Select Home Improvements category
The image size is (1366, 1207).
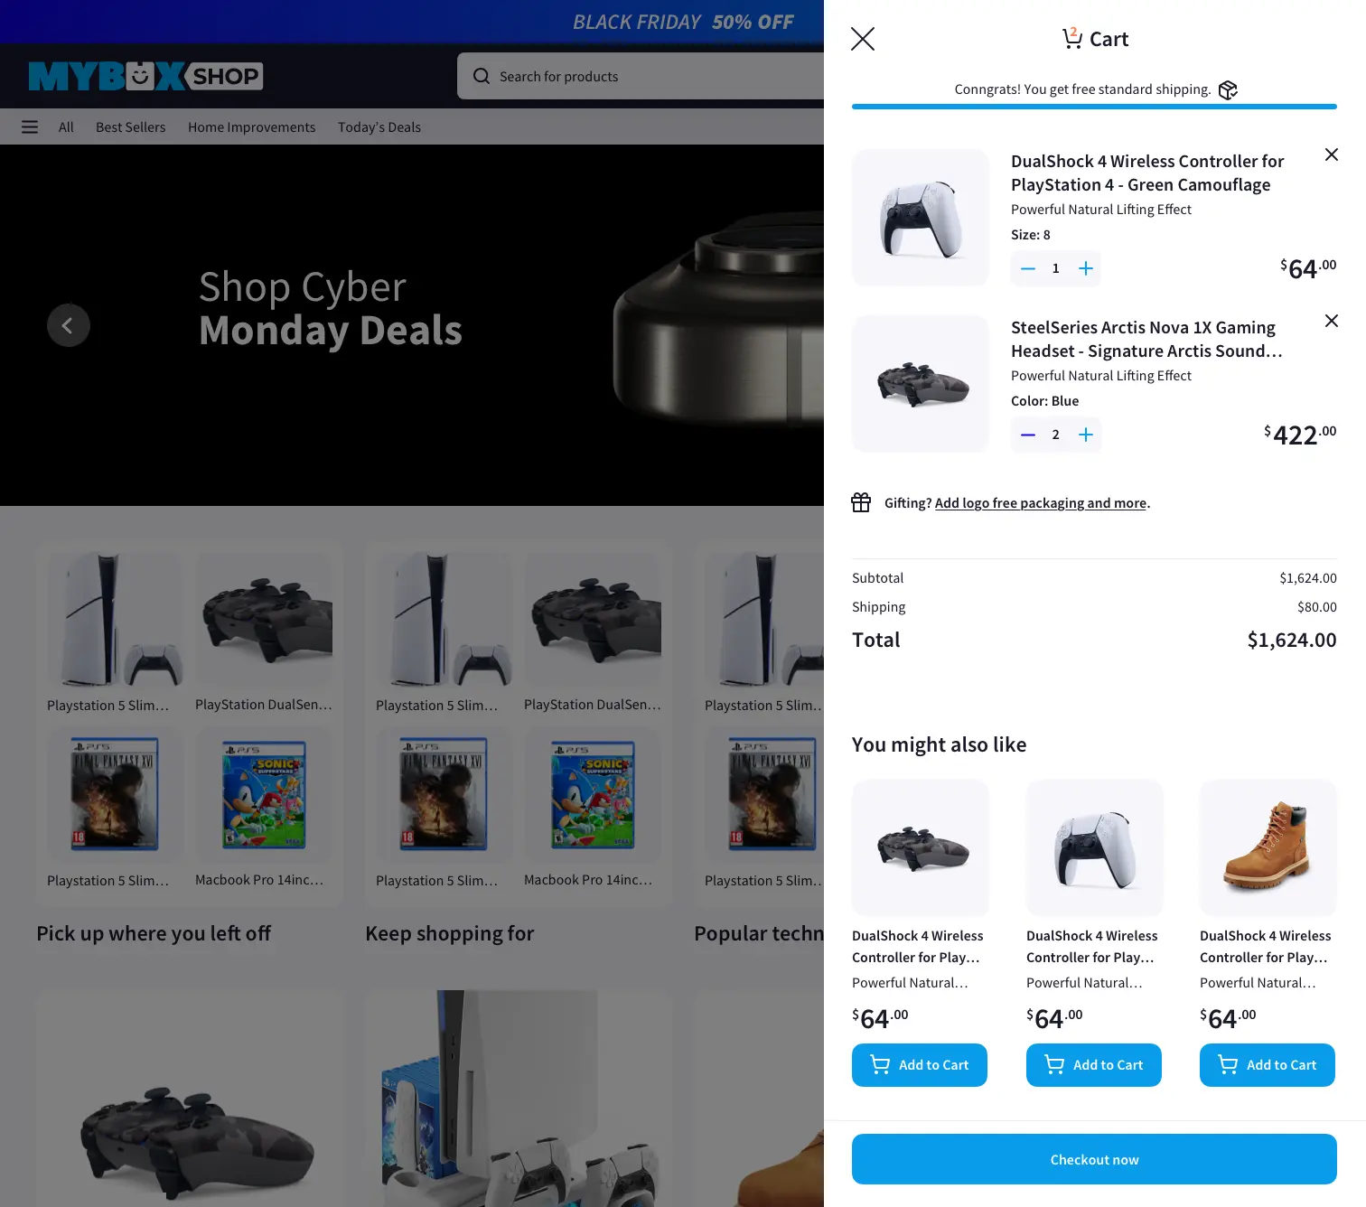[x=252, y=127]
